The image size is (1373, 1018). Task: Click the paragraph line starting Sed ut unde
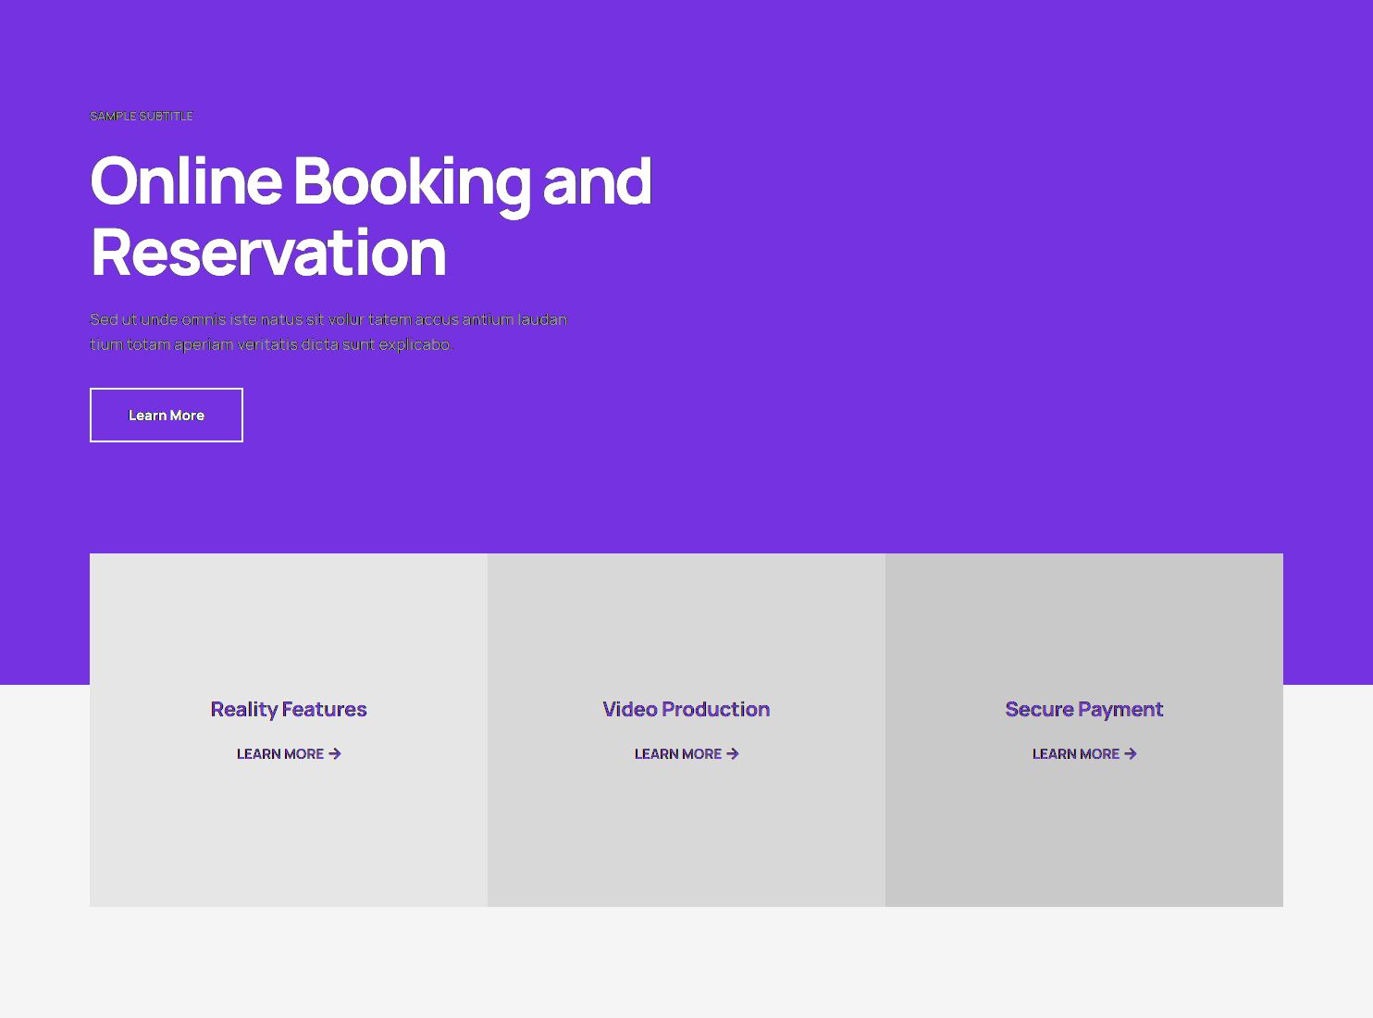(x=328, y=320)
